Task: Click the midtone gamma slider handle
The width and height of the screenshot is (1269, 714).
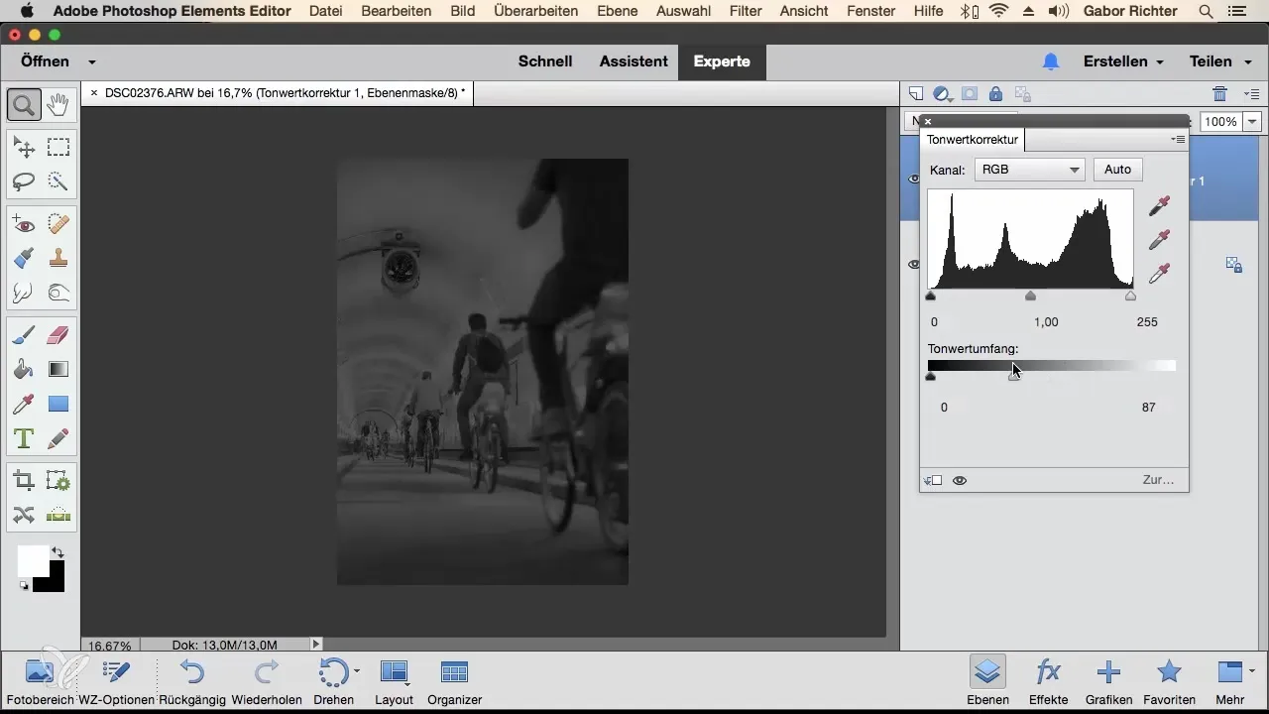Action: coord(1030,297)
